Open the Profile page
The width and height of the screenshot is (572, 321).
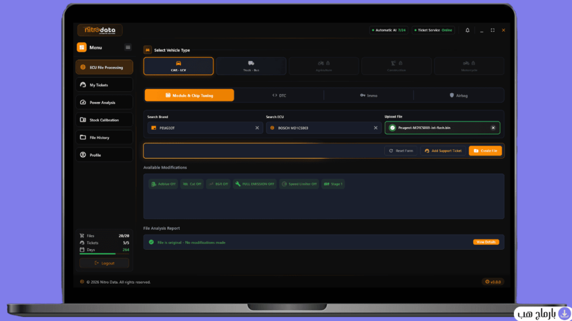click(104, 155)
